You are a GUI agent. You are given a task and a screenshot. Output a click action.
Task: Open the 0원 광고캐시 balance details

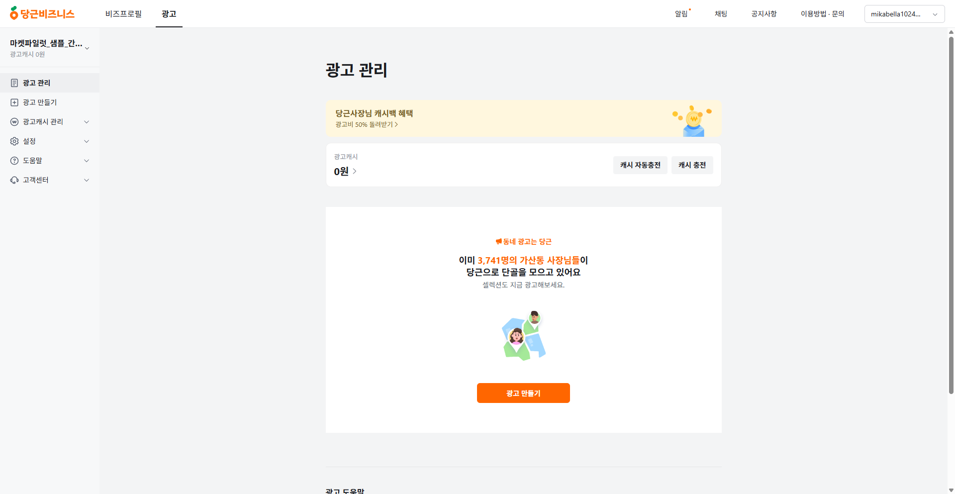[x=345, y=172]
